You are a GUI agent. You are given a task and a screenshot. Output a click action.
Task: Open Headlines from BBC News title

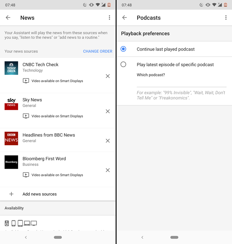tap(49, 135)
